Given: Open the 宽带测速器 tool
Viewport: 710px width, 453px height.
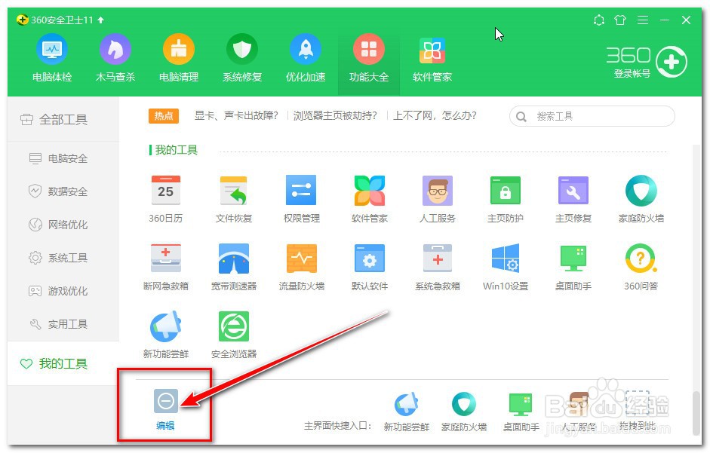Looking at the screenshot, I should point(234,267).
